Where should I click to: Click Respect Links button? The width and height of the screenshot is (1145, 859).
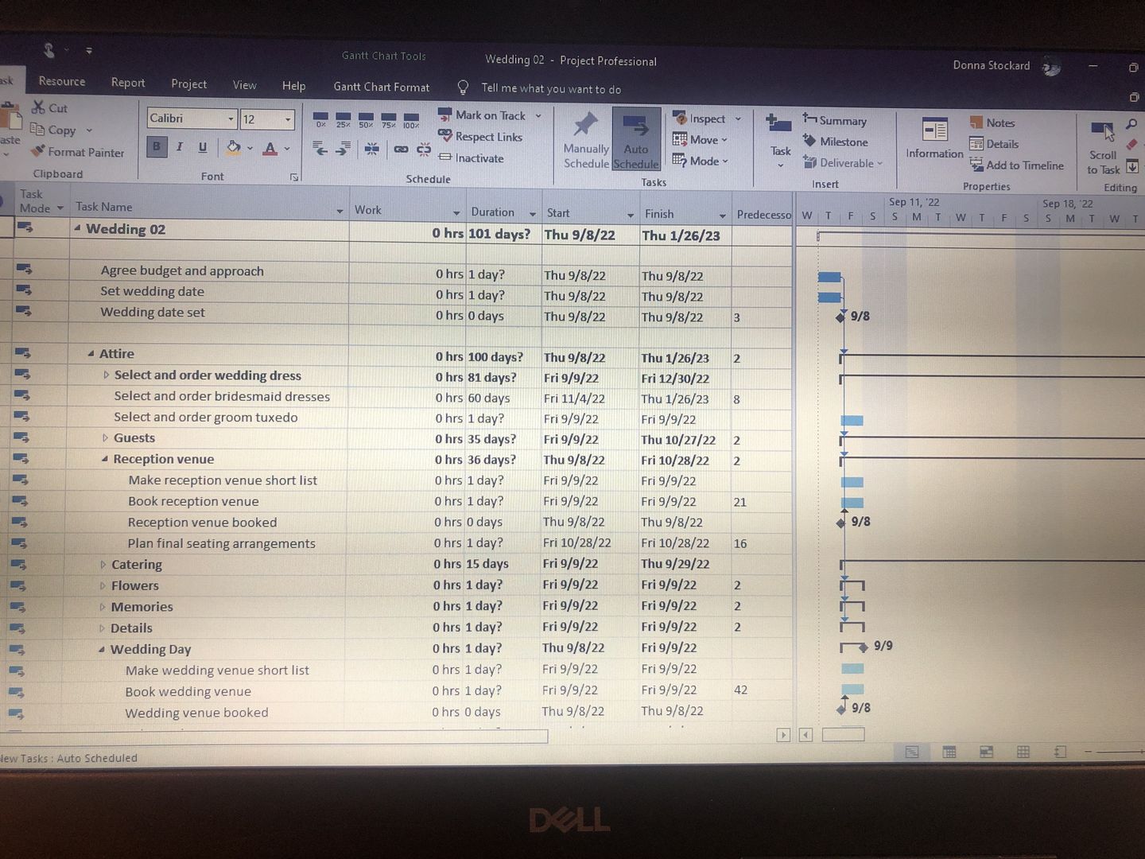(480, 136)
